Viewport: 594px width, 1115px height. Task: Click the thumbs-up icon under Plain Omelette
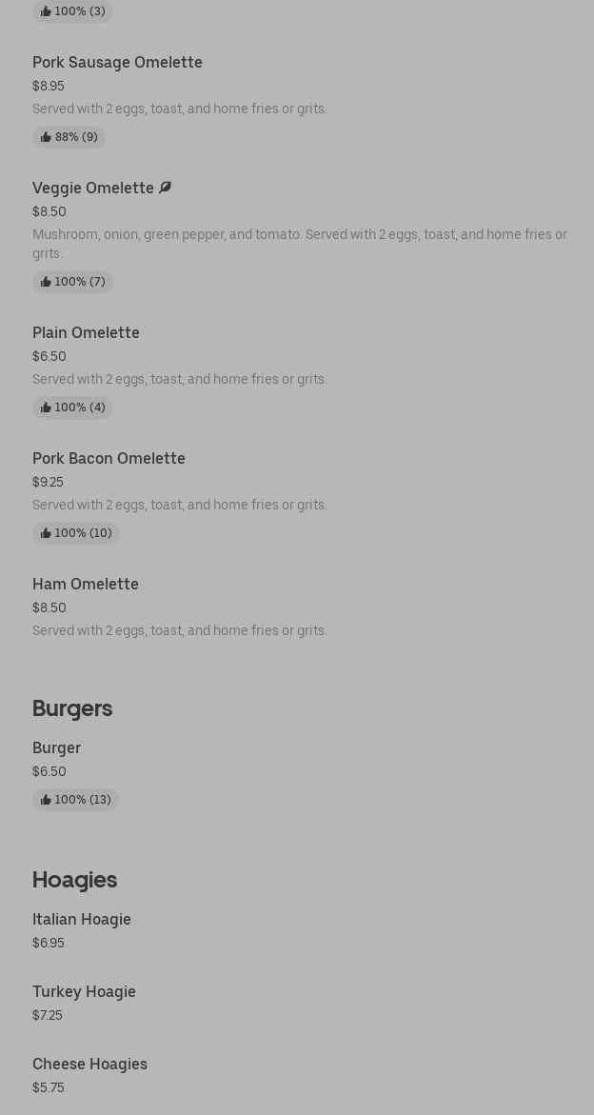pyautogui.click(x=47, y=408)
